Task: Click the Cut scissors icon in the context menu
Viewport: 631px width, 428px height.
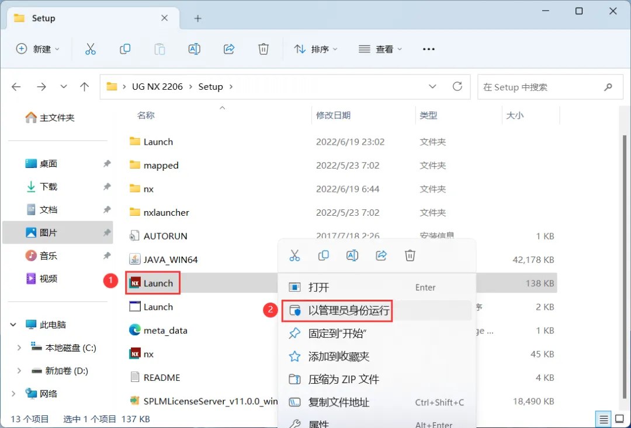Action: [x=294, y=255]
